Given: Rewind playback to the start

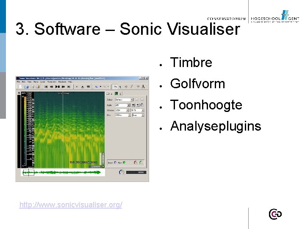Looking at the screenshot, I should [46, 87].
